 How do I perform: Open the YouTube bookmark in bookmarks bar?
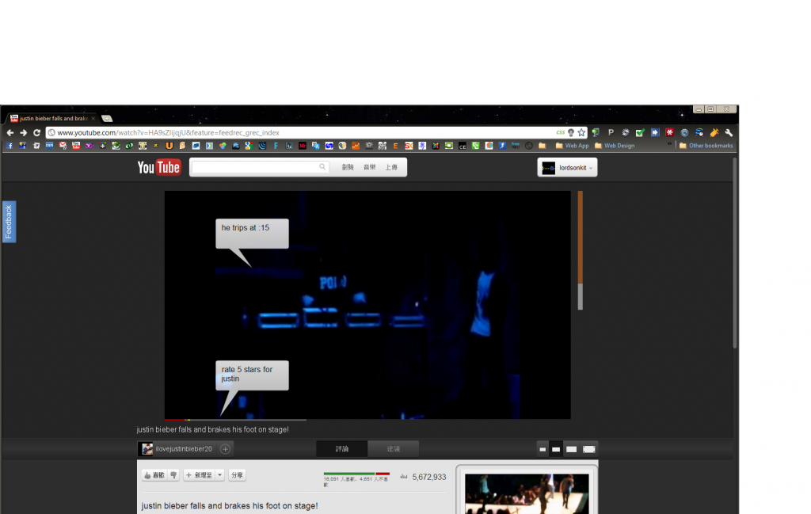tap(76, 146)
